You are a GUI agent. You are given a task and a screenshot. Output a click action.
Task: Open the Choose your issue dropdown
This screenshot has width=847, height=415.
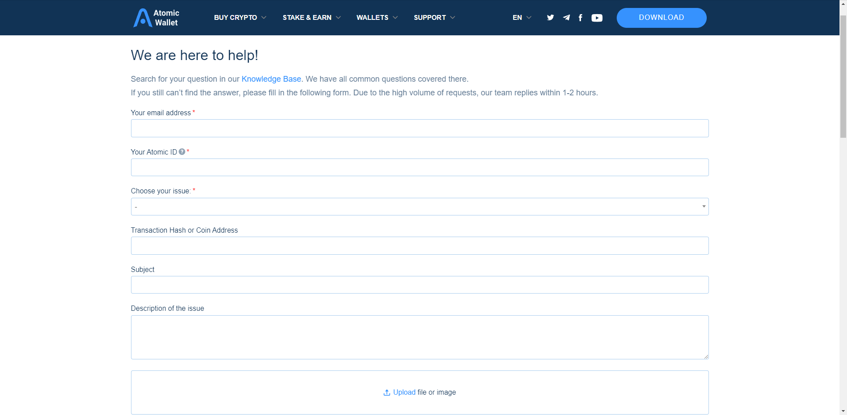[x=420, y=207]
